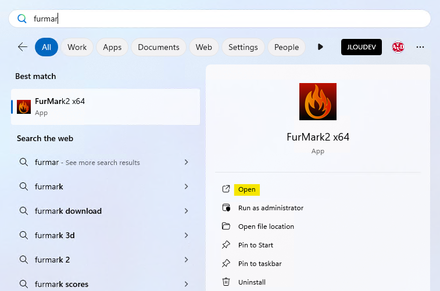Click the 'furmark download' suggestion text
This screenshot has width=440, height=291.
(x=68, y=211)
